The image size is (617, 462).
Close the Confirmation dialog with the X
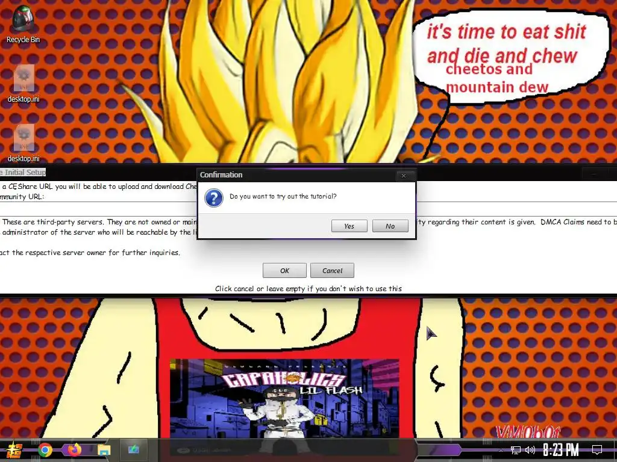pyautogui.click(x=403, y=176)
